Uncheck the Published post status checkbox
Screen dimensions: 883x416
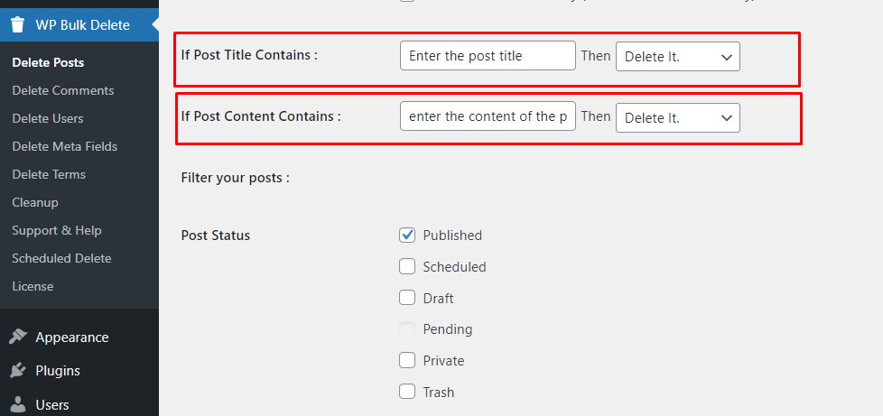(407, 236)
